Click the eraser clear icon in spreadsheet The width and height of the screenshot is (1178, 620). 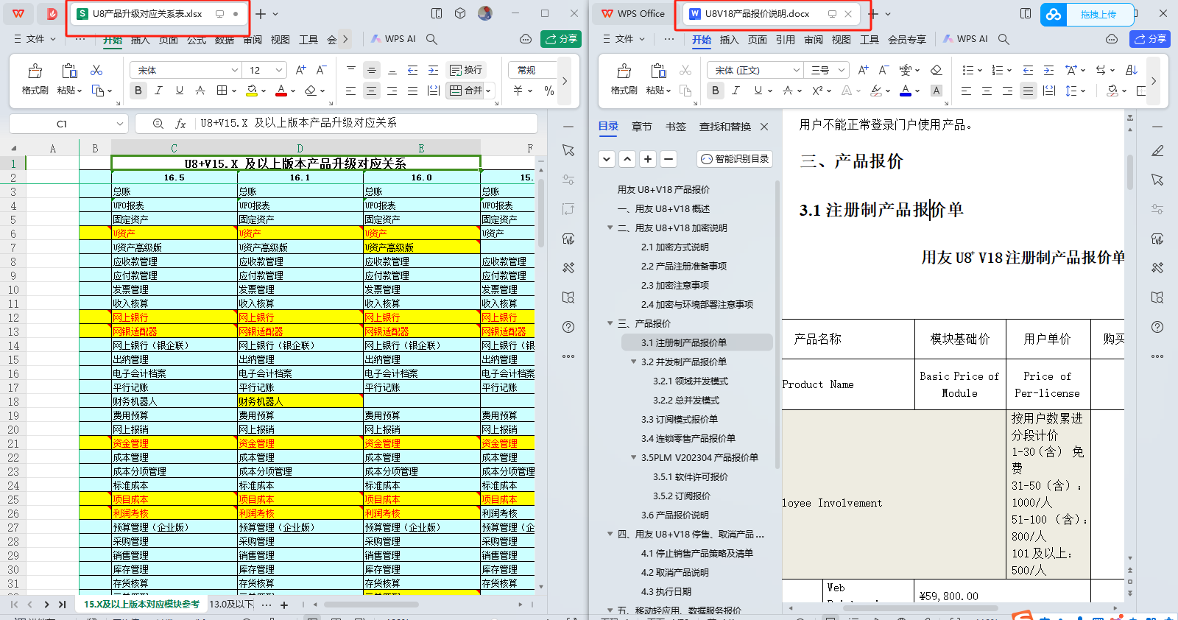click(310, 91)
